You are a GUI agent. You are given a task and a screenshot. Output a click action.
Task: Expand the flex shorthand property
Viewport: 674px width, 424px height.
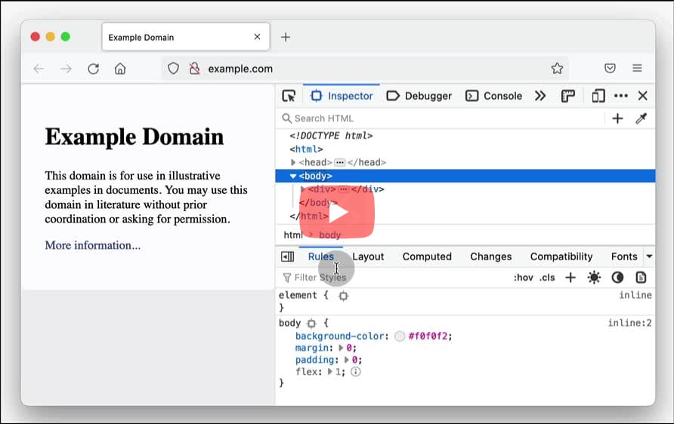click(x=329, y=372)
